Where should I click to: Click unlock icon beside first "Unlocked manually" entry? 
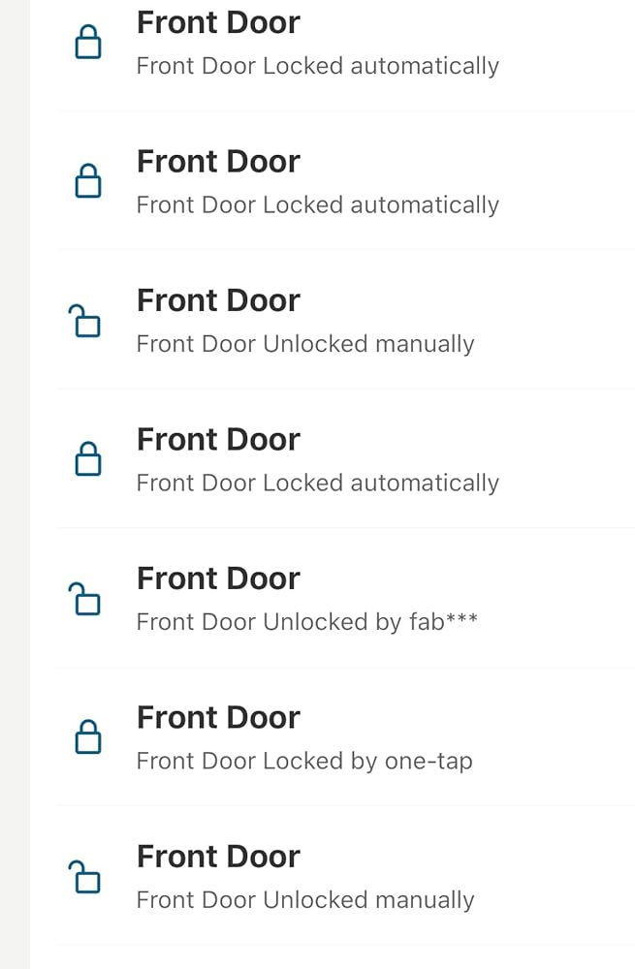(x=85, y=321)
